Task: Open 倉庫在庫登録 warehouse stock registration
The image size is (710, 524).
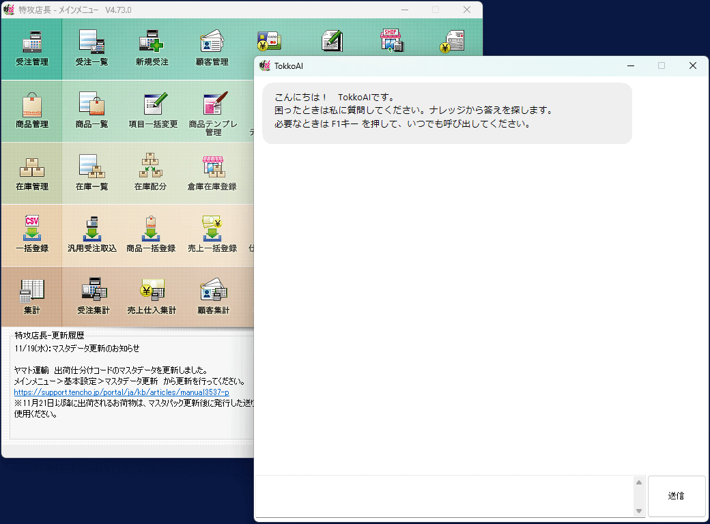Action: (x=212, y=172)
